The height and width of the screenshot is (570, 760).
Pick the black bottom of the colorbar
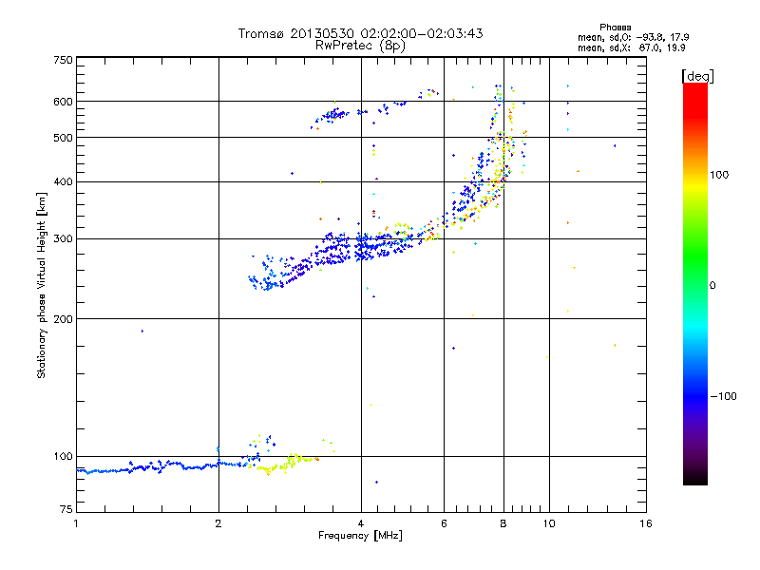click(x=695, y=478)
